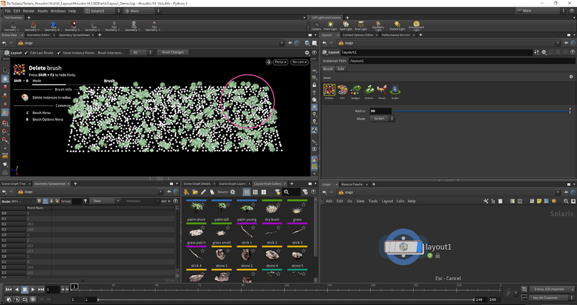Toggle the viewport lock icon beside Persp

[269, 62]
